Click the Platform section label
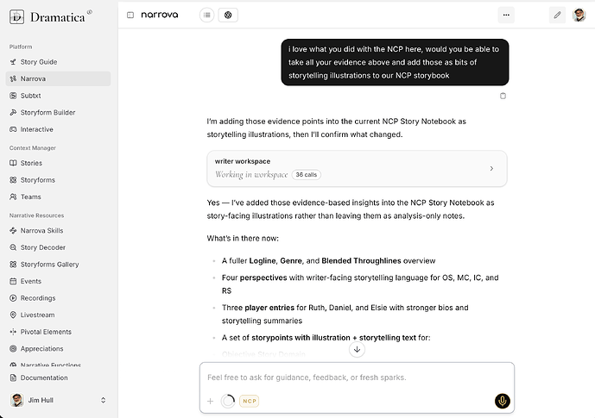The image size is (595, 418). [21, 47]
